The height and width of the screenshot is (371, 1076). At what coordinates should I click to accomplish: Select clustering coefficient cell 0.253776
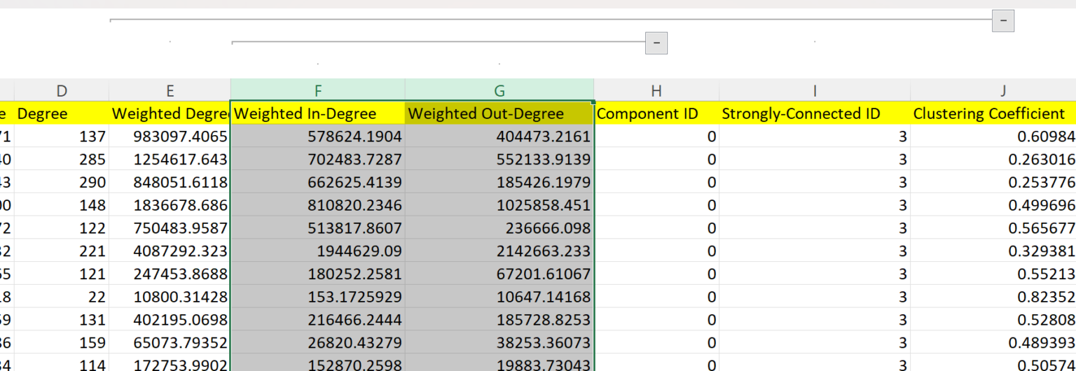(993, 182)
